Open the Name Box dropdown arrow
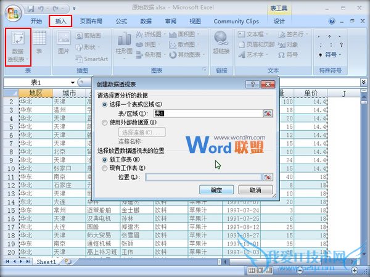This screenshot has height=277, width=370. click(x=73, y=83)
